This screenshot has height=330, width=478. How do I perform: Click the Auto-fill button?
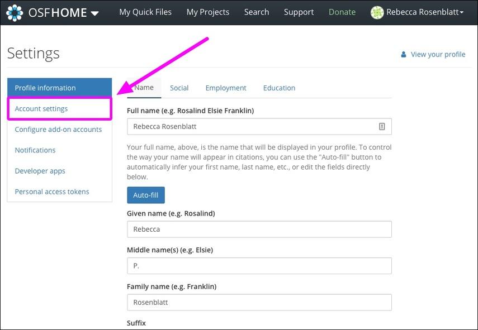[146, 195]
